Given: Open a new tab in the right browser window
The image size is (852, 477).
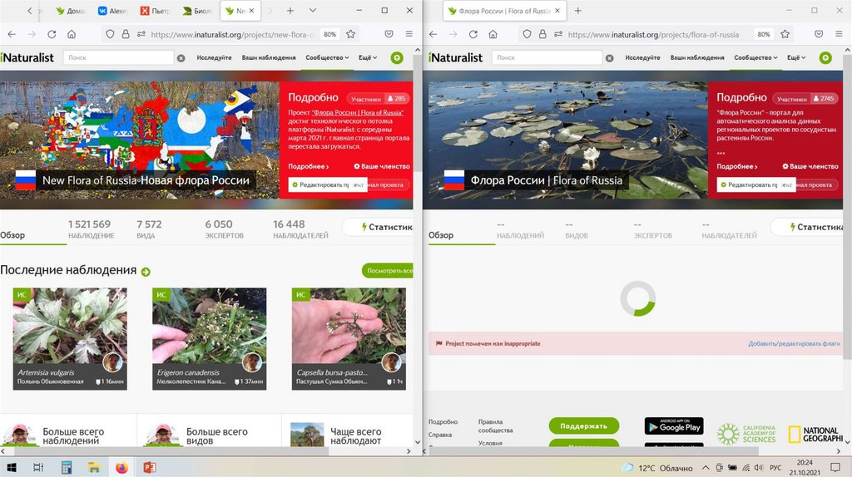Looking at the screenshot, I should point(578,11).
